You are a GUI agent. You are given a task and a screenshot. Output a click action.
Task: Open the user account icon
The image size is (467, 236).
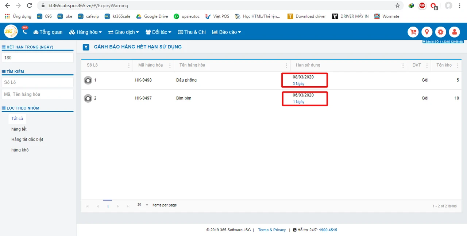454,32
